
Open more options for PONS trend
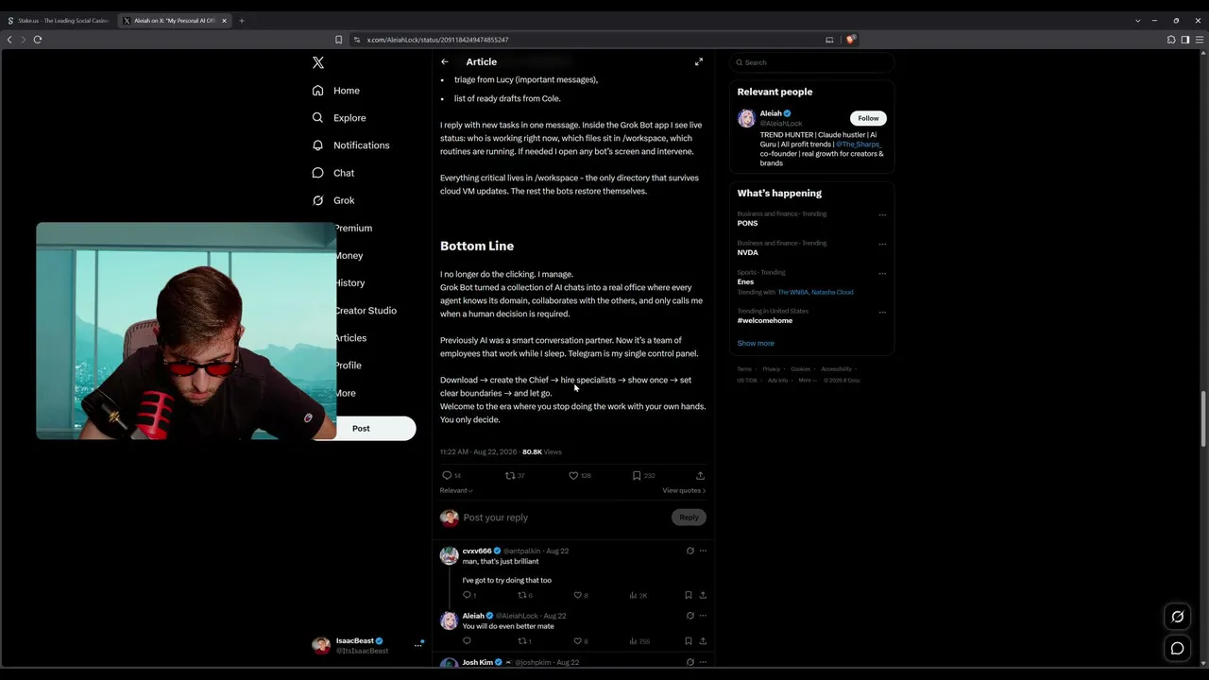click(x=882, y=215)
